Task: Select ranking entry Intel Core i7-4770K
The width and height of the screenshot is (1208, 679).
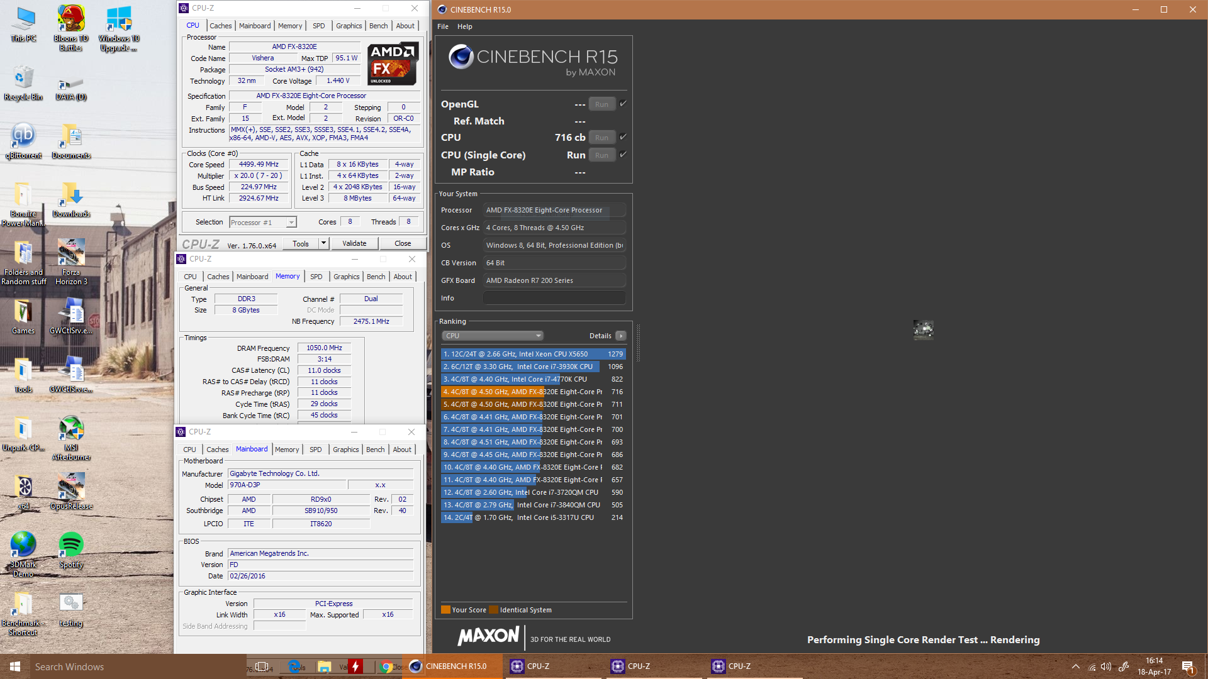Action: [533, 379]
